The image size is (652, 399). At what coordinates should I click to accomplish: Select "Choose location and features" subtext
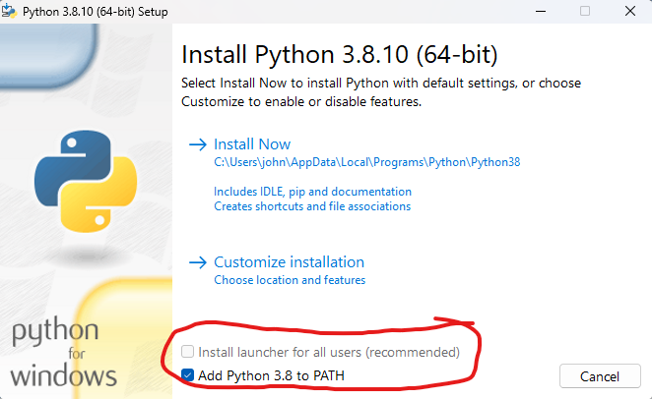point(290,280)
